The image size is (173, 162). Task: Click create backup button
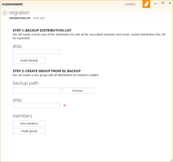(29, 60)
